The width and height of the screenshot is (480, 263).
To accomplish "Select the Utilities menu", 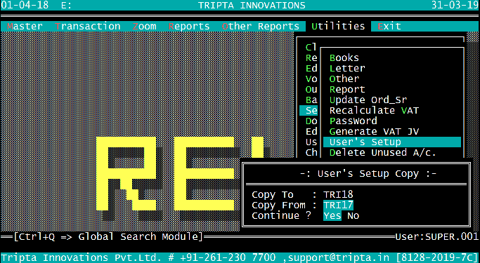I will [338, 26].
